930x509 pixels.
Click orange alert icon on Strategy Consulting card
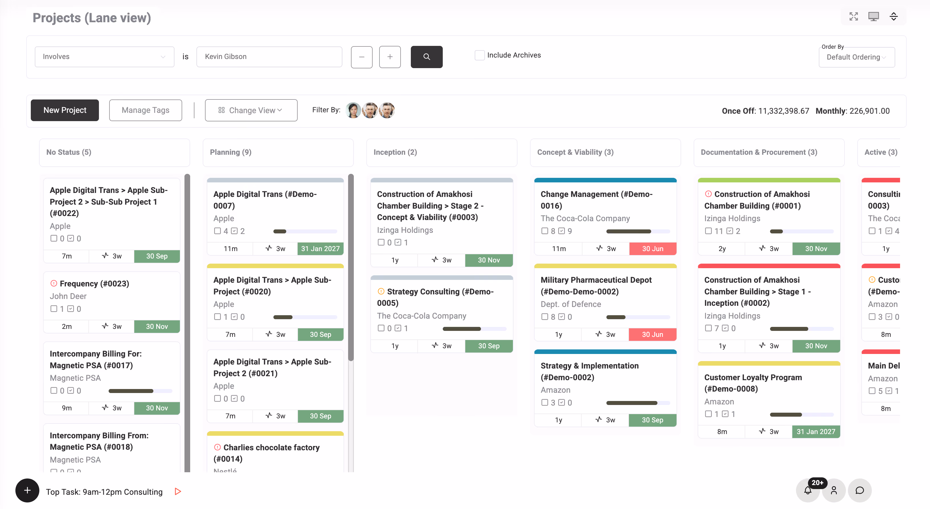[x=381, y=291]
